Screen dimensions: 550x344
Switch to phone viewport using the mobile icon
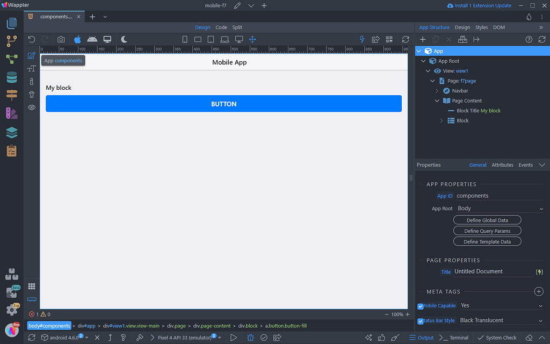(x=185, y=39)
